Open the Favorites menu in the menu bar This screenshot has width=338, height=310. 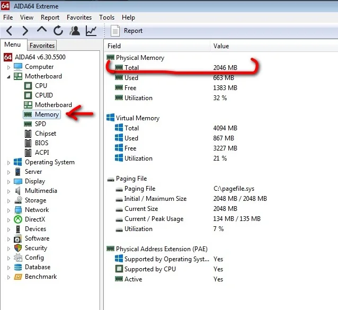pos(79,17)
